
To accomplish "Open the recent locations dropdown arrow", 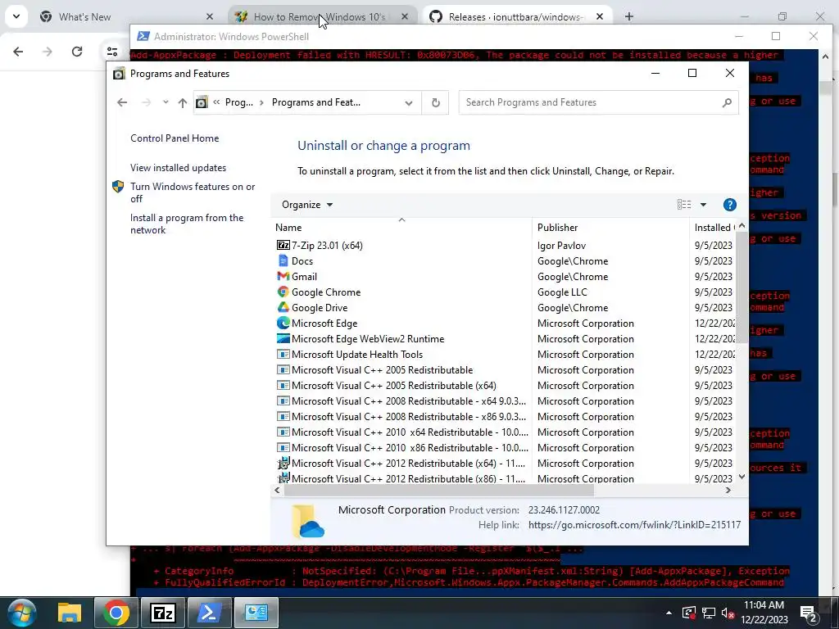I will 166,102.
